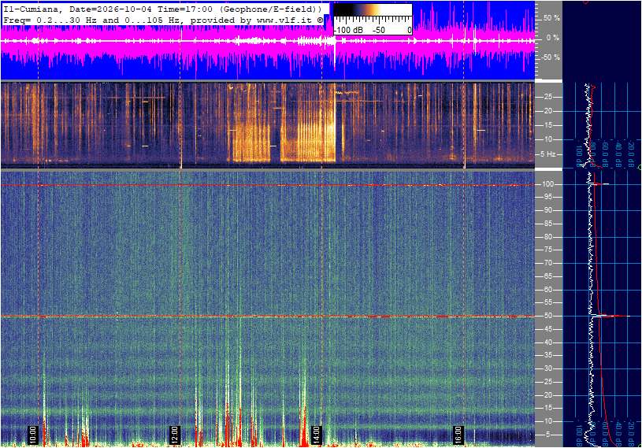Click the 12:00 time marker label
642x448 pixels.
pos(174,435)
